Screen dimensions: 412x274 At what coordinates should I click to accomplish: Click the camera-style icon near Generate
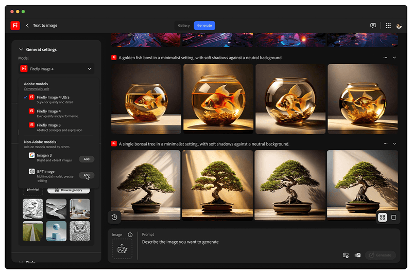pos(357,255)
